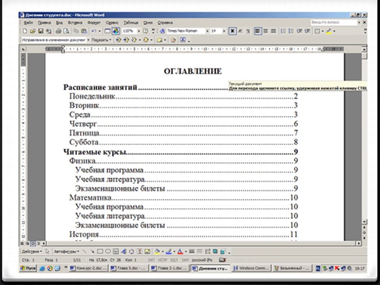Follow the Читаемые курсы contents link
The width and height of the screenshot is (380, 285).
point(180,152)
